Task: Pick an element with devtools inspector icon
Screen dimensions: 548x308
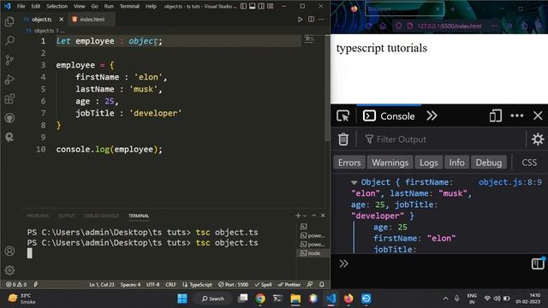Action: coord(342,116)
